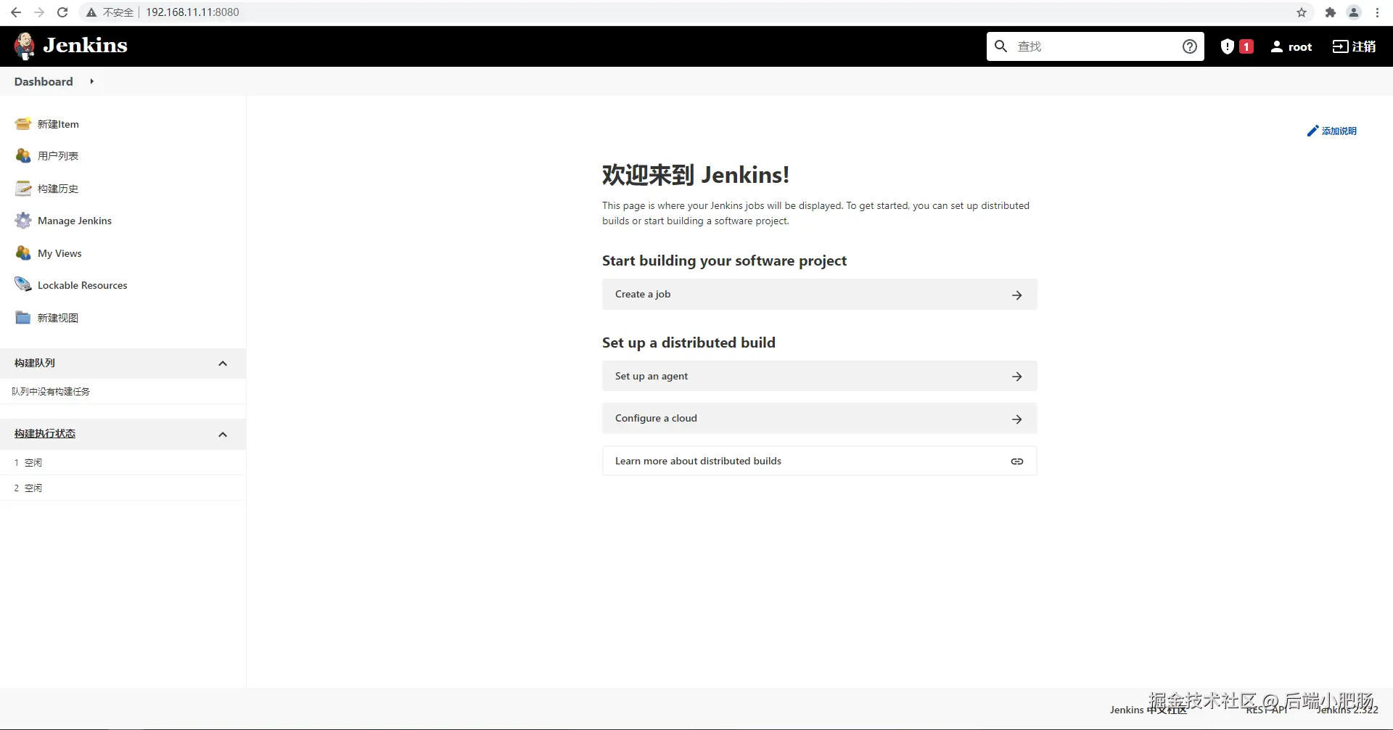Open the Dashboard breadcrumb
The image size is (1393, 730).
44,81
